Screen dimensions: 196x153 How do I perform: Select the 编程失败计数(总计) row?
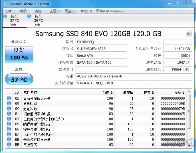point(96,124)
